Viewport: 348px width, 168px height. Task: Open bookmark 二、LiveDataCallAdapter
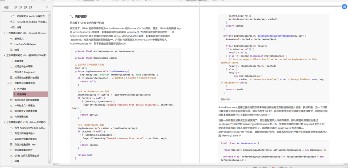(x=23, y=44)
